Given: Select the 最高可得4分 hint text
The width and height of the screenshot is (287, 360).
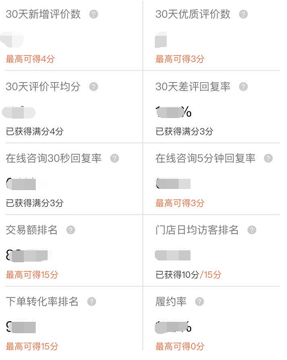Looking at the screenshot, I should (x=30, y=59).
